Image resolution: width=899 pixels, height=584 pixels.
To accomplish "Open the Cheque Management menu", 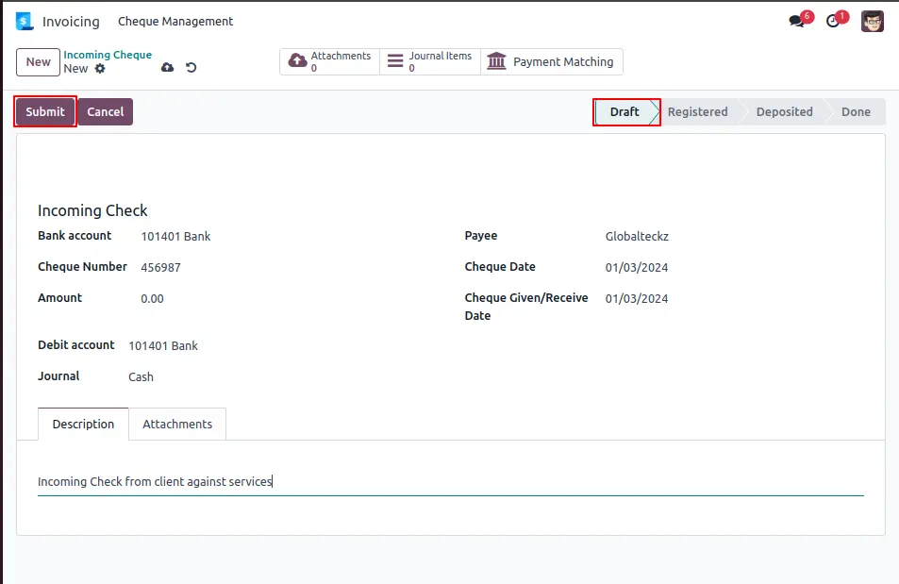I will click(x=175, y=21).
